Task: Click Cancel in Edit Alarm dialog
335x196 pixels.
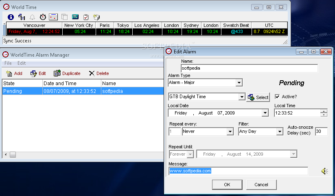Action: [x=261, y=185]
